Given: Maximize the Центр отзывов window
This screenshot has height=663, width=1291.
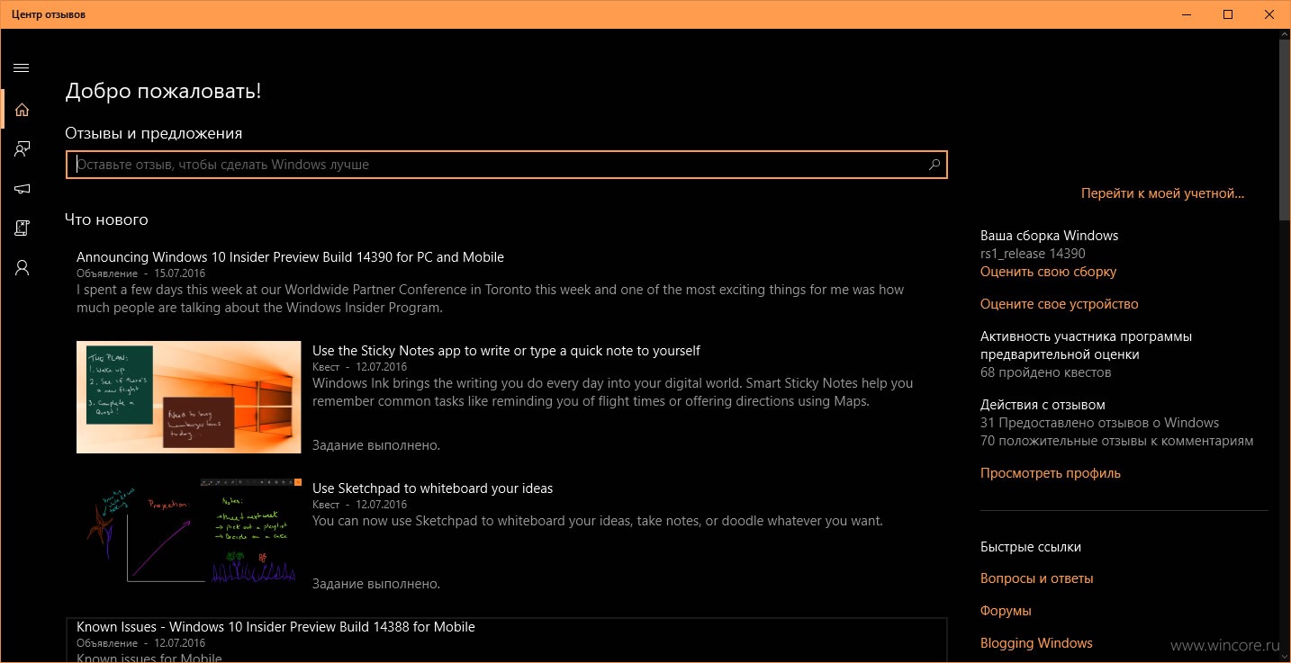Looking at the screenshot, I should (1228, 14).
